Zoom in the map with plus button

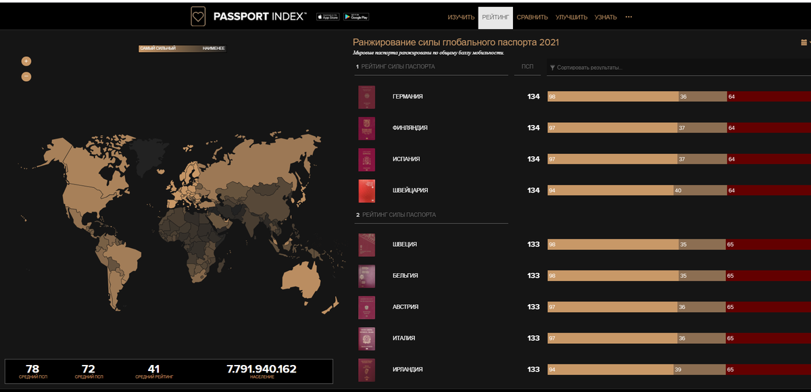pyautogui.click(x=26, y=61)
